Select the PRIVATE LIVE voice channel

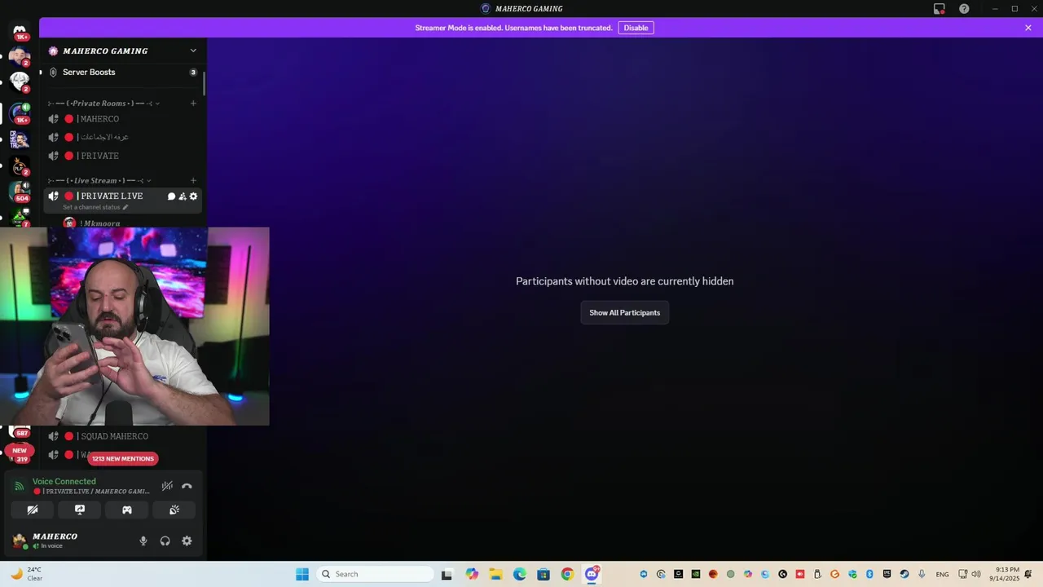110,196
